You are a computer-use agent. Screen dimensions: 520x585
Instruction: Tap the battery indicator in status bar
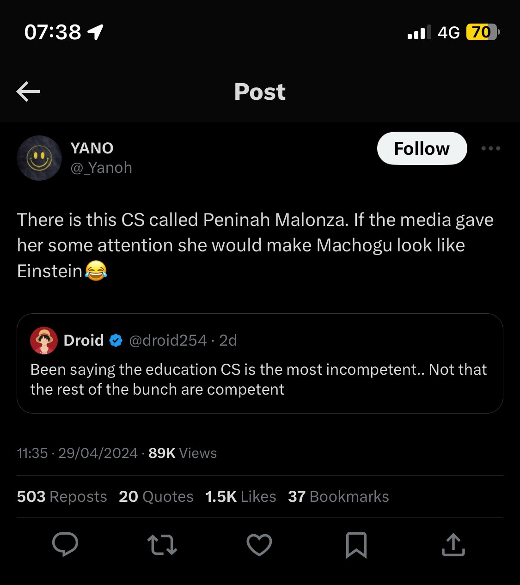pos(483,32)
